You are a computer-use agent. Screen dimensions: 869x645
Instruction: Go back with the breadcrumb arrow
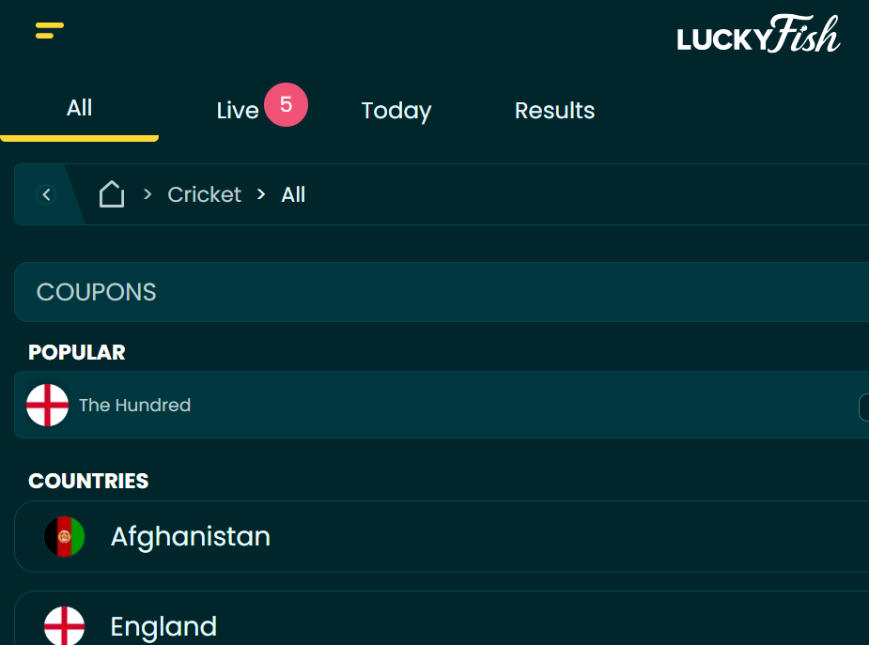click(46, 194)
